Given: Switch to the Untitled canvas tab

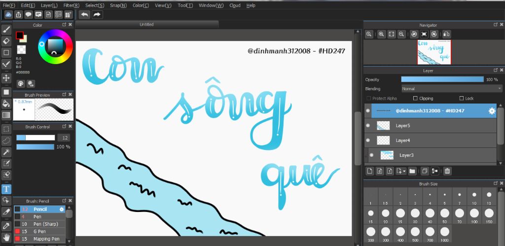Looking at the screenshot, I should (147, 25).
